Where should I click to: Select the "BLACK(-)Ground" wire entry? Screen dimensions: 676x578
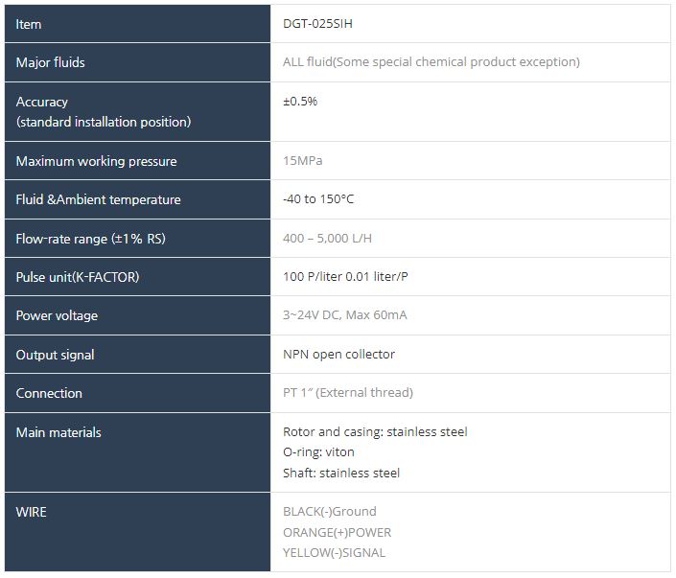coord(330,511)
